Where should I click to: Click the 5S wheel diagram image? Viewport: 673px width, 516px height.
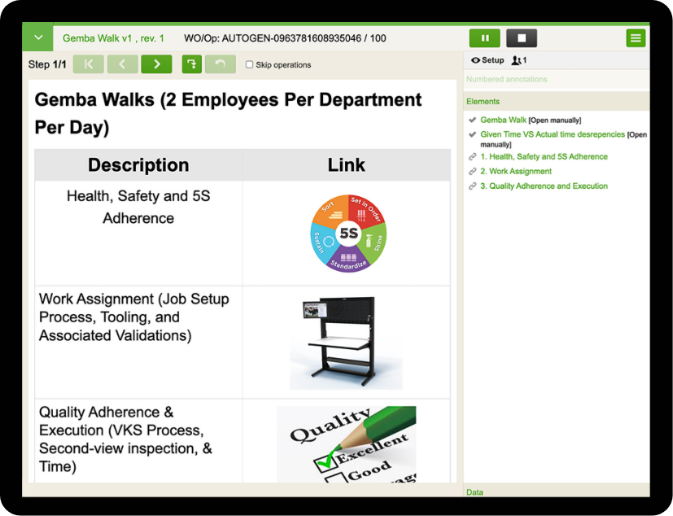348,233
